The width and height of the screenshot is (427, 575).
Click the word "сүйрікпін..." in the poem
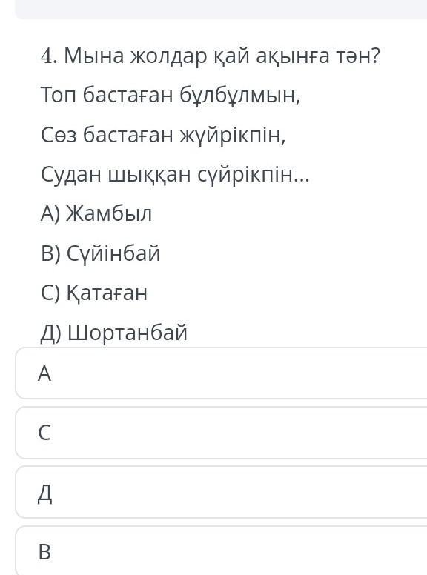coord(254,175)
